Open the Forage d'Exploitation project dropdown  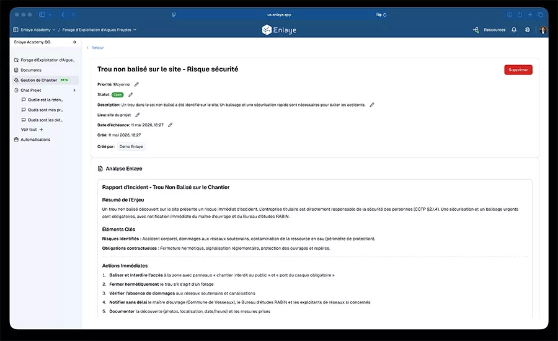pos(99,30)
